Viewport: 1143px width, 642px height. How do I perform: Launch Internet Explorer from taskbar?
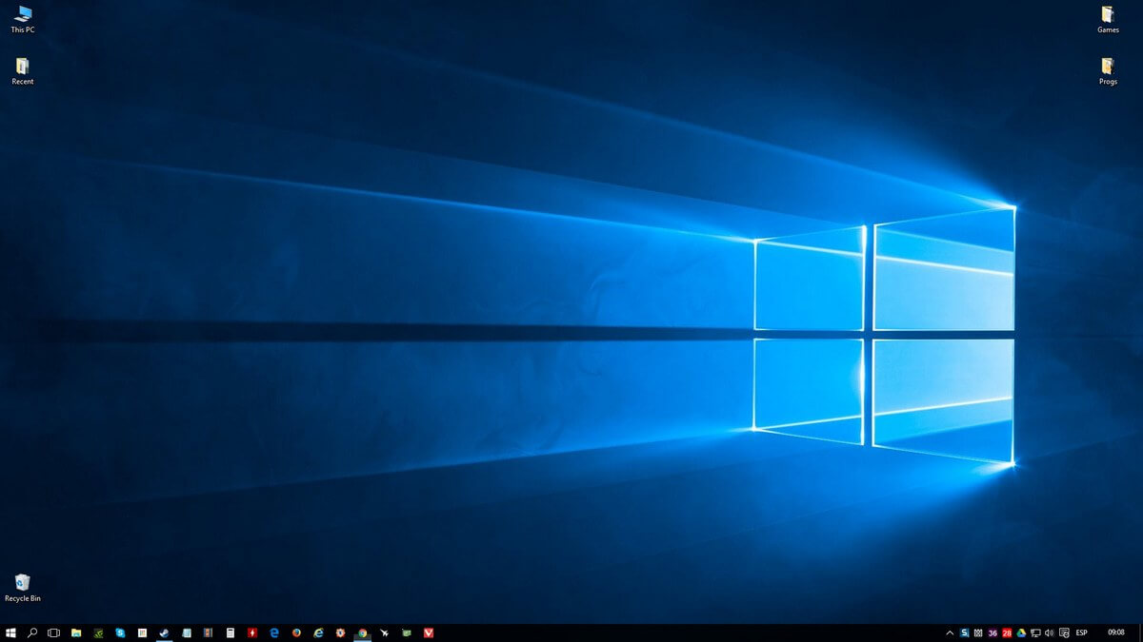pos(318,632)
